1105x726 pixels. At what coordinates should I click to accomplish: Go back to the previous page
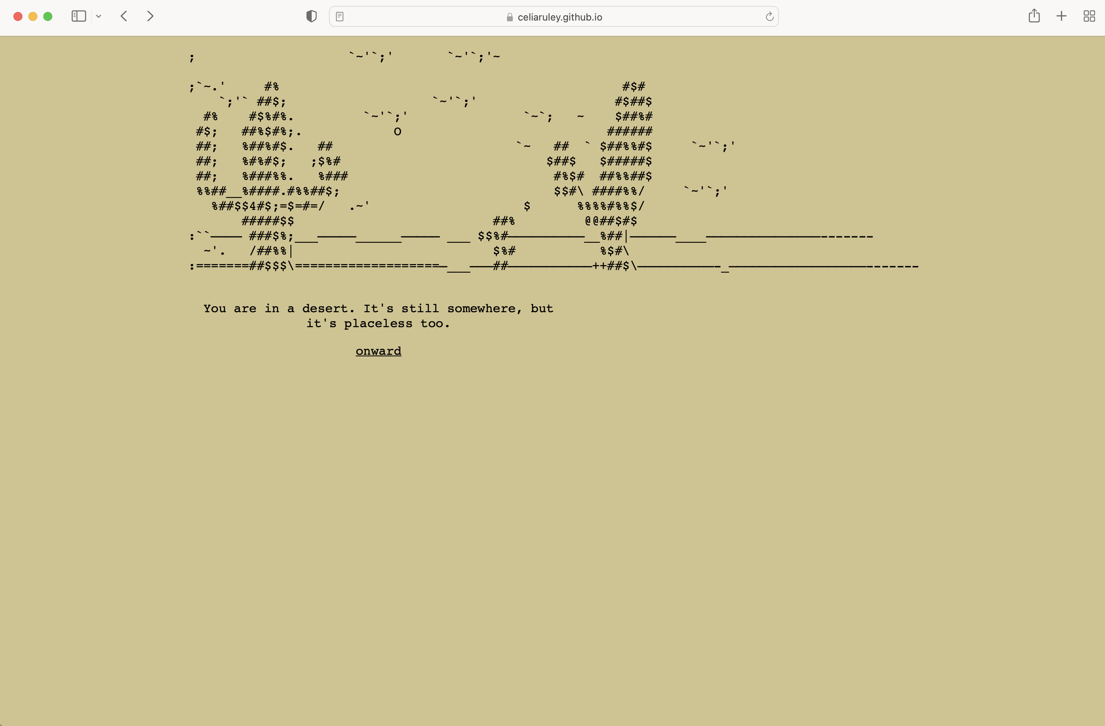(x=124, y=16)
